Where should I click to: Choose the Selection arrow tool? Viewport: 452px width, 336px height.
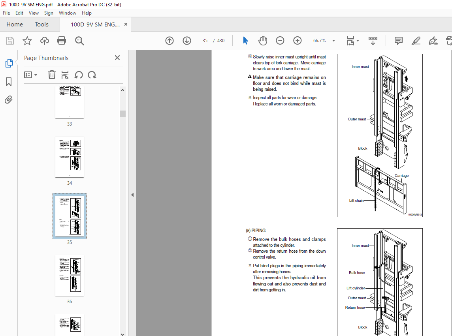coord(245,41)
